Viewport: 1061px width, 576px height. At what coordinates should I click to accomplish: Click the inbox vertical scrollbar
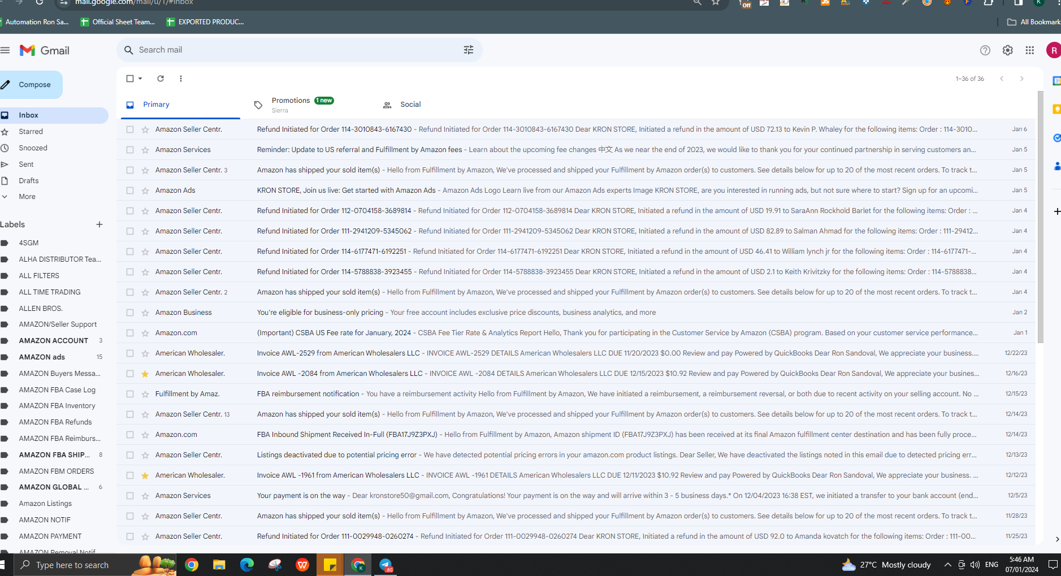[x=1041, y=218]
